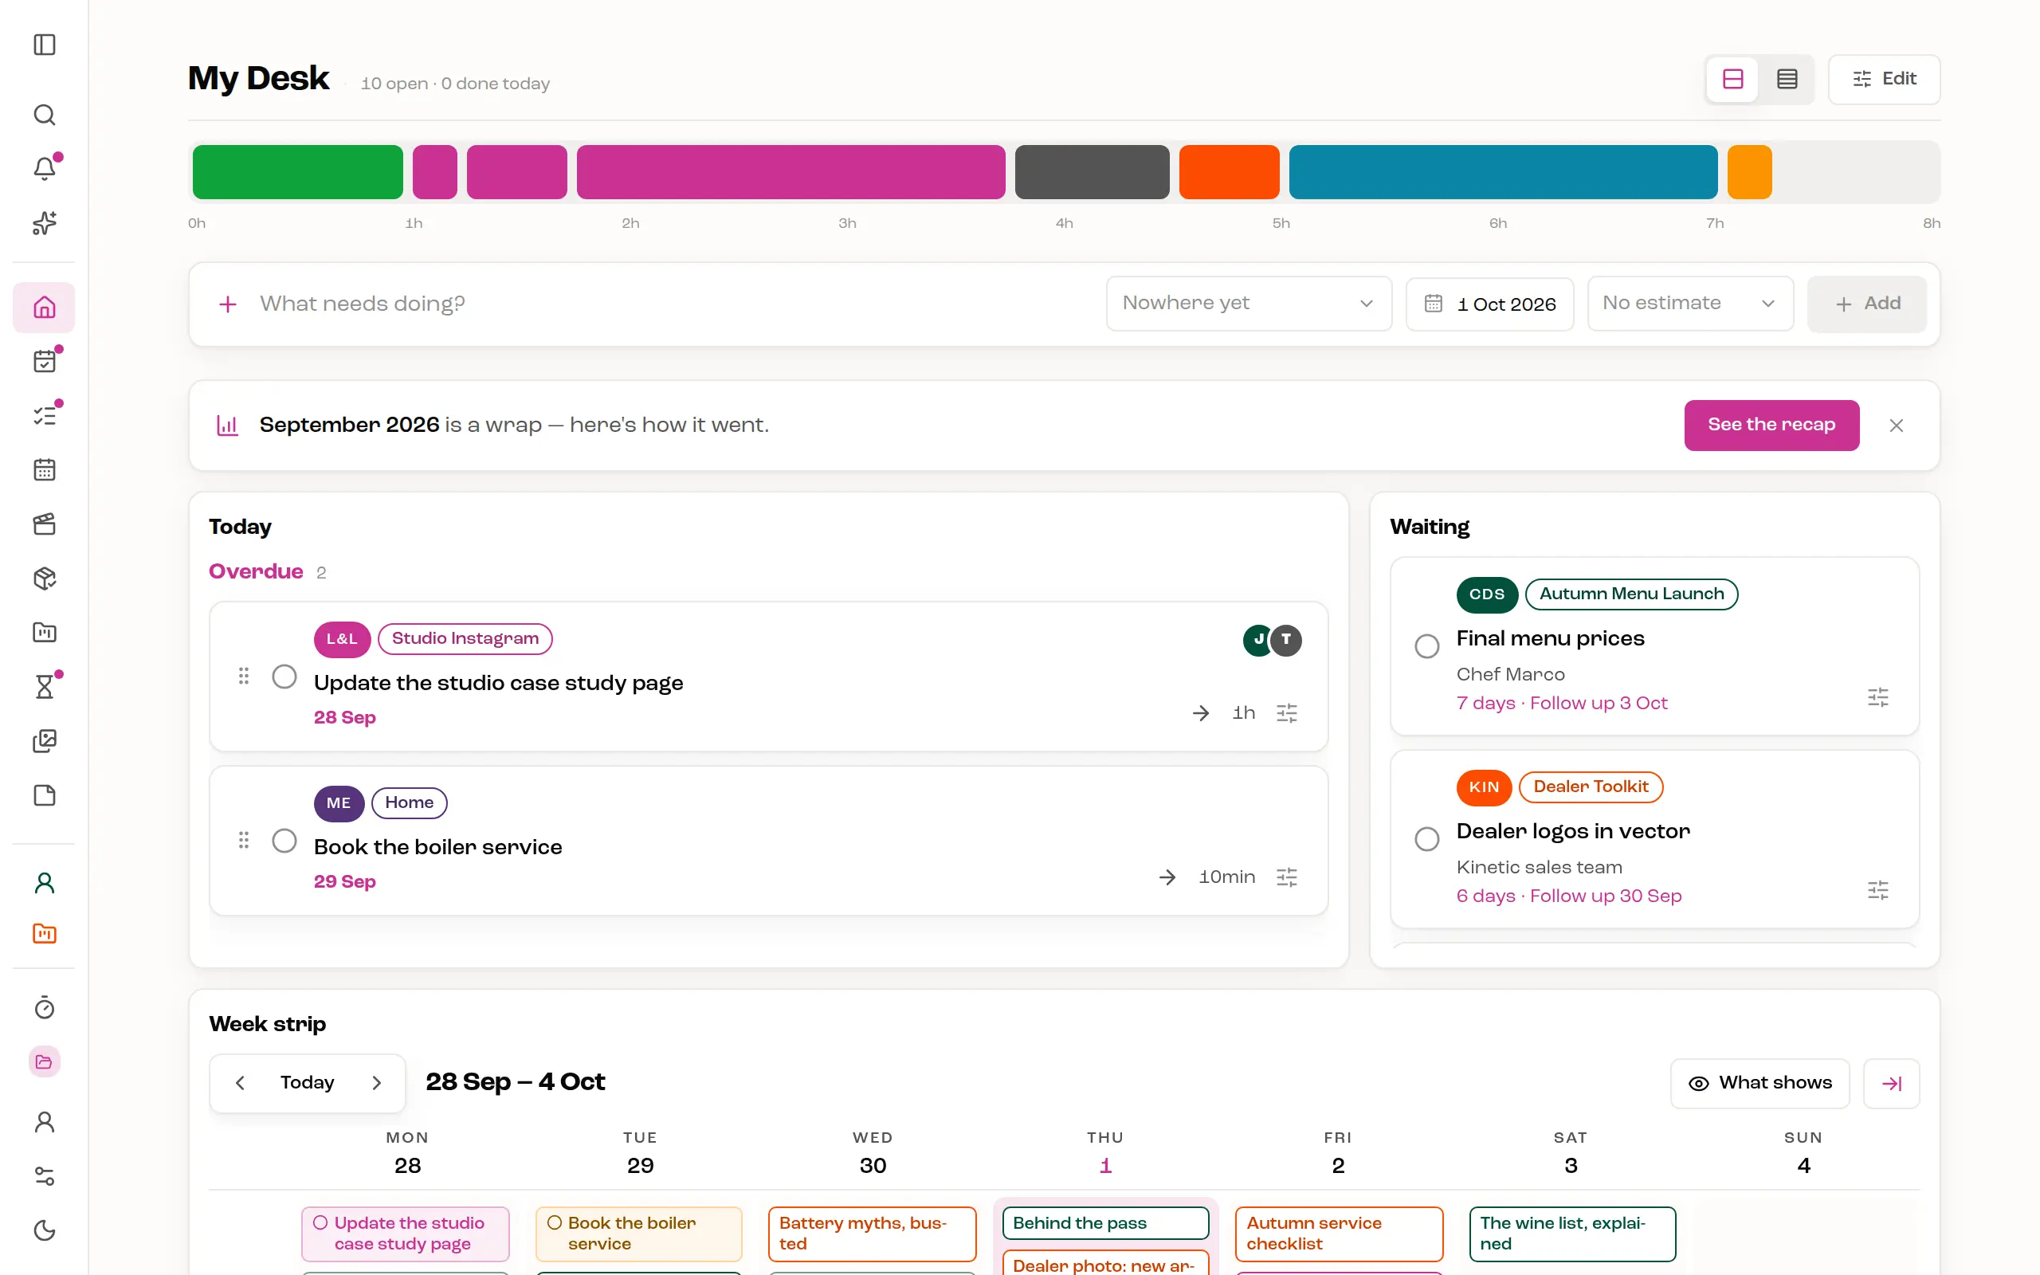Open the package box sidebar icon
This screenshot has width=2040, height=1275.
coord(45,579)
